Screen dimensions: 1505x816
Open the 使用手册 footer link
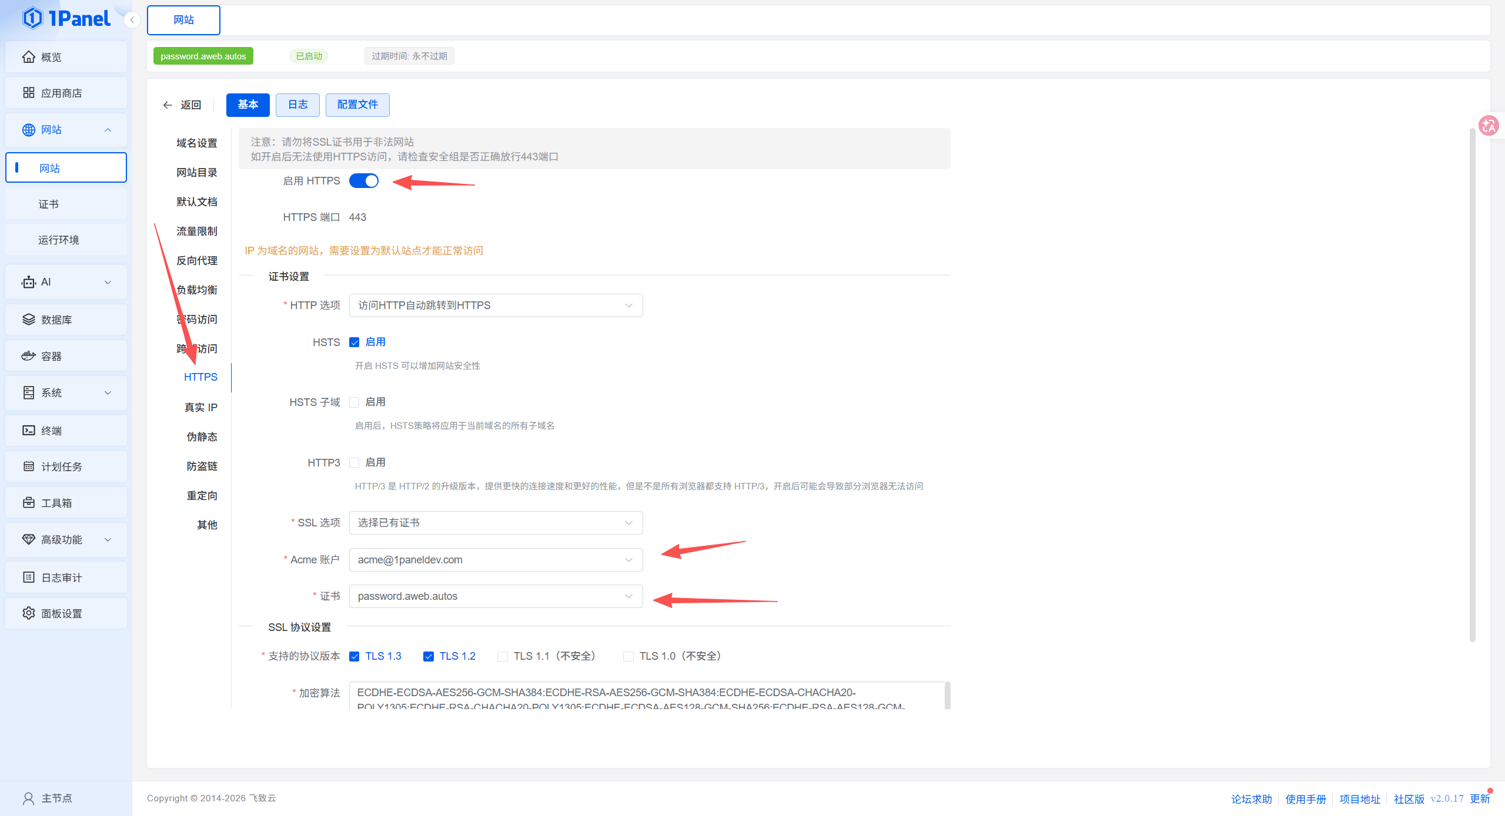click(x=1306, y=799)
